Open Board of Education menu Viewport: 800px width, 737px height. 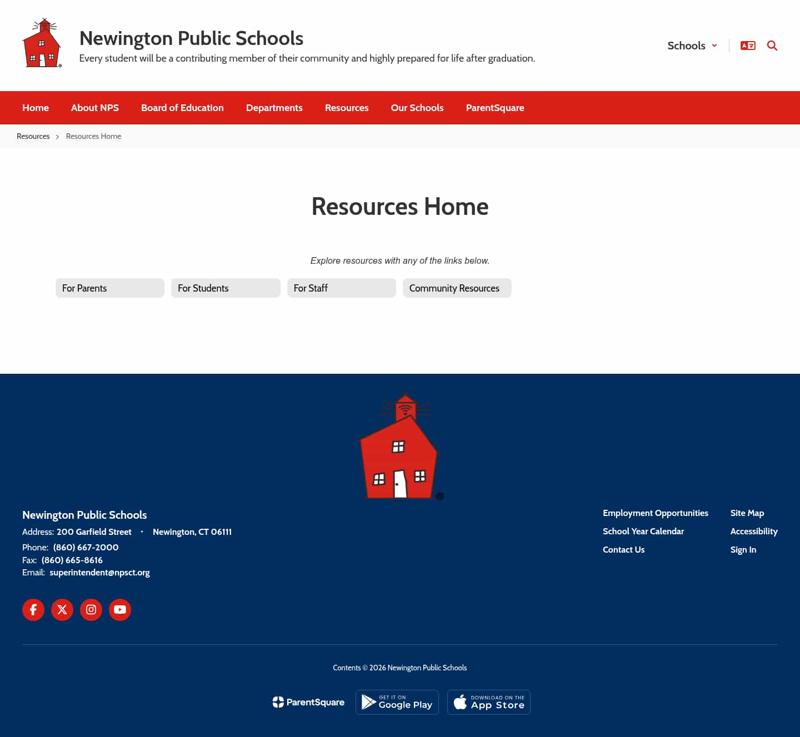(182, 108)
